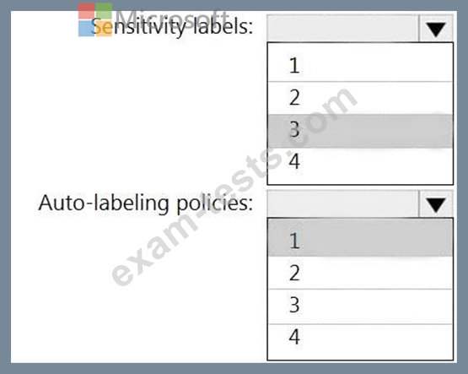Select option 1 under Sensitivity labels

(360, 65)
